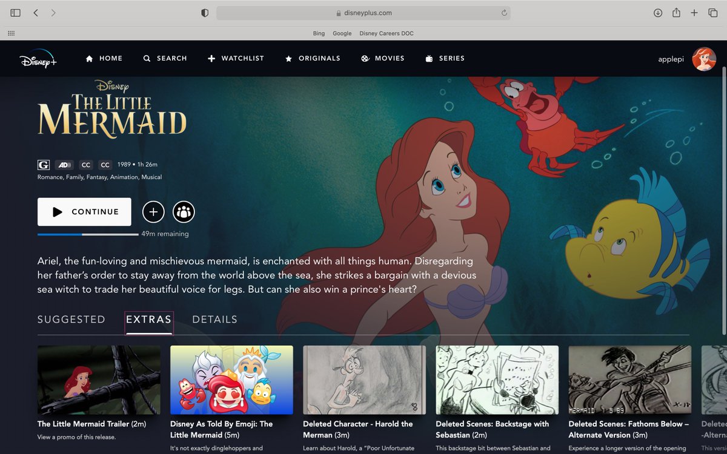
Task: Click The Little Mermaid Trailer (2m) title
Action: coord(91,424)
